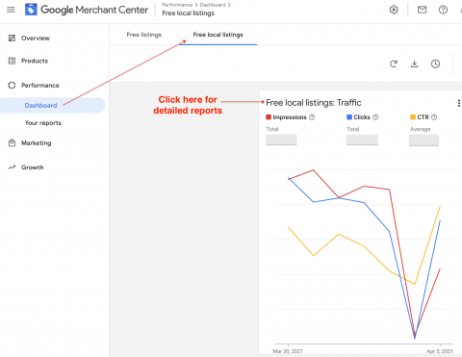462x357 pixels.
Task: Expand Performance in the sidebar
Action: coord(40,85)
